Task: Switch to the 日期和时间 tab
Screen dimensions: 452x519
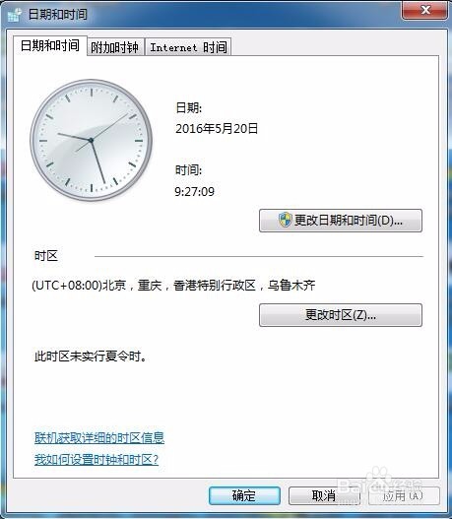Action: 50,45
